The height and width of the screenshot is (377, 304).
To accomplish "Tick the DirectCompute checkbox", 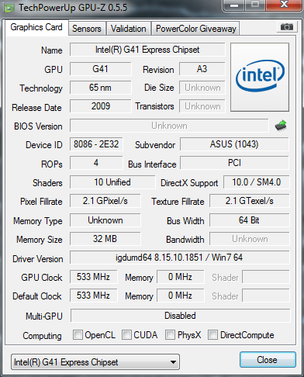I will click(x=212, y=334).
